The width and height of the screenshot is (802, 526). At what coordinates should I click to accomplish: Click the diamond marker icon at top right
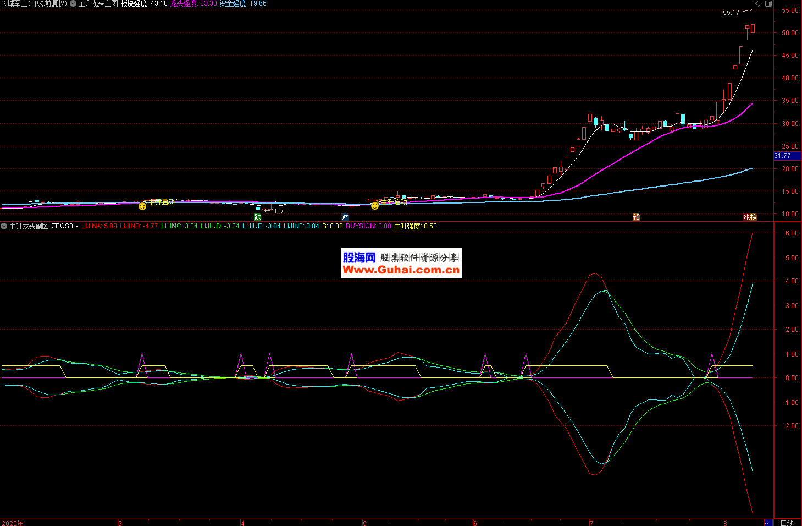point(759,3)
